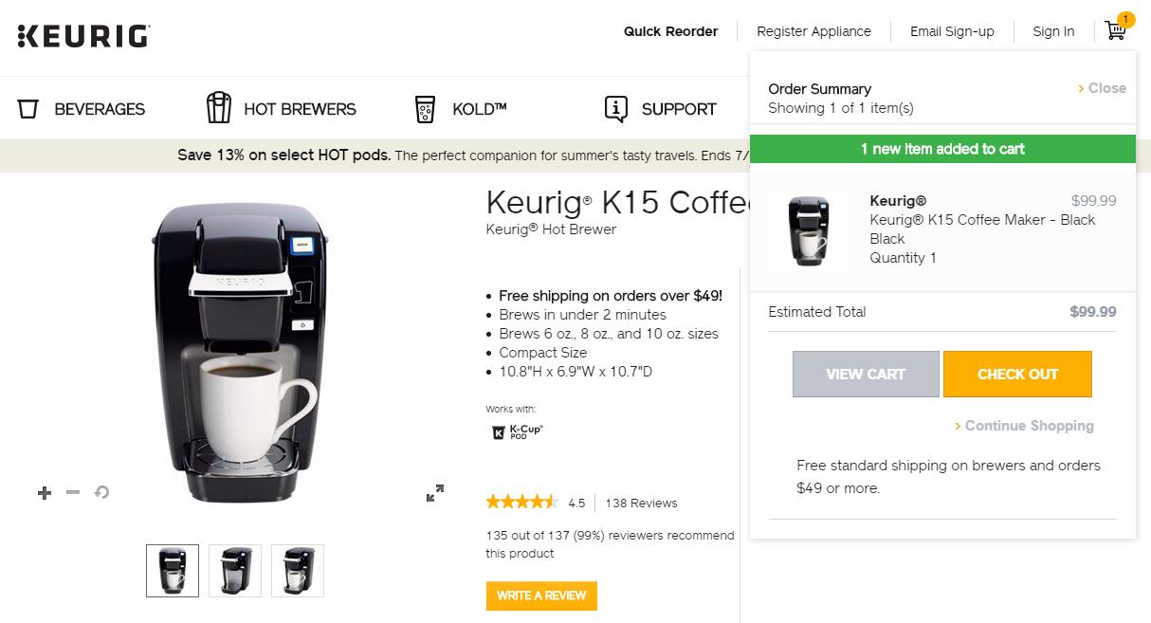Image resolution: width=1151 pixels, height=623 pixels.
Task: Select the Hot Brewers brewer icon
Action: click(x=219, y=107)
